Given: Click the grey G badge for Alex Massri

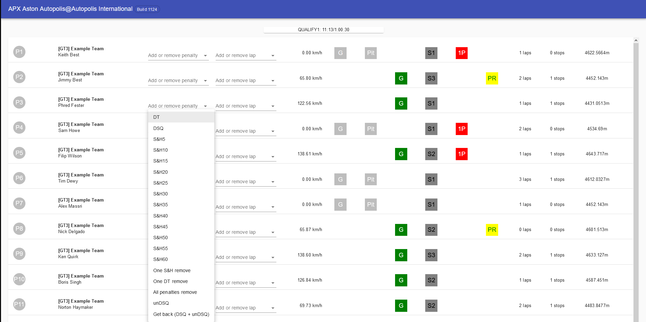Looking at the screenshot, I should [x=340, y=205].
